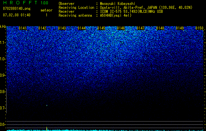Click the 1.0 kHz axis label
Screen dimensions: 206x131
3,59
